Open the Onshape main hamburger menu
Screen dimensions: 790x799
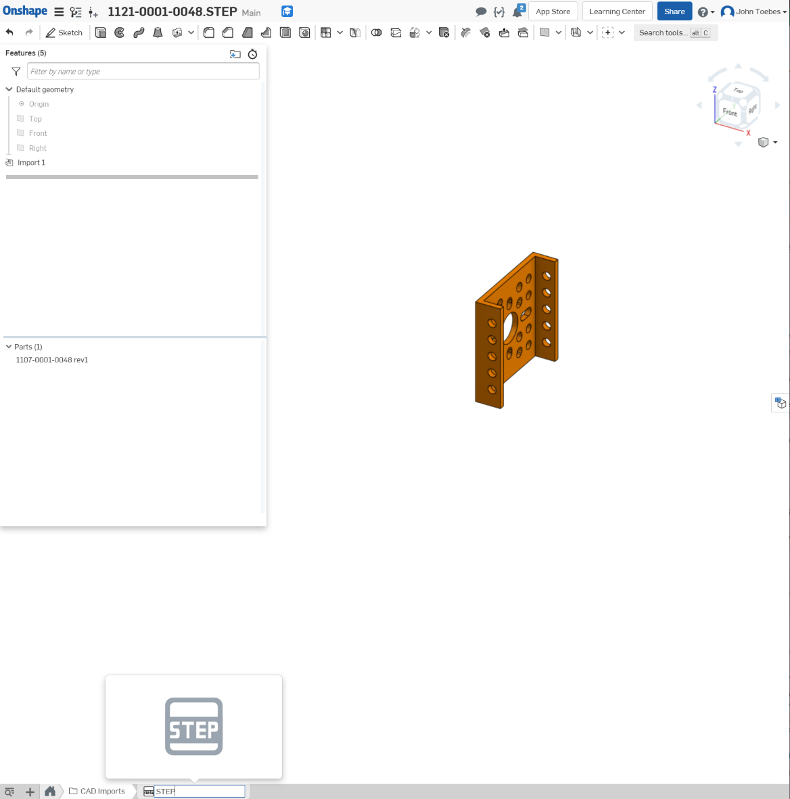[x=59, y=11]
